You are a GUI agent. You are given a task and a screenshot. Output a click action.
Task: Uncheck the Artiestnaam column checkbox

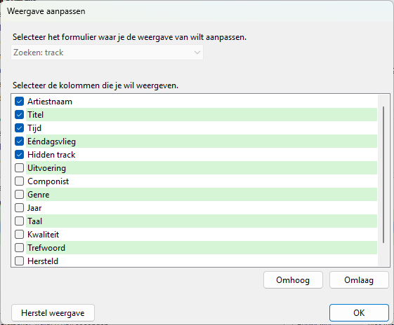click(20, 102)
